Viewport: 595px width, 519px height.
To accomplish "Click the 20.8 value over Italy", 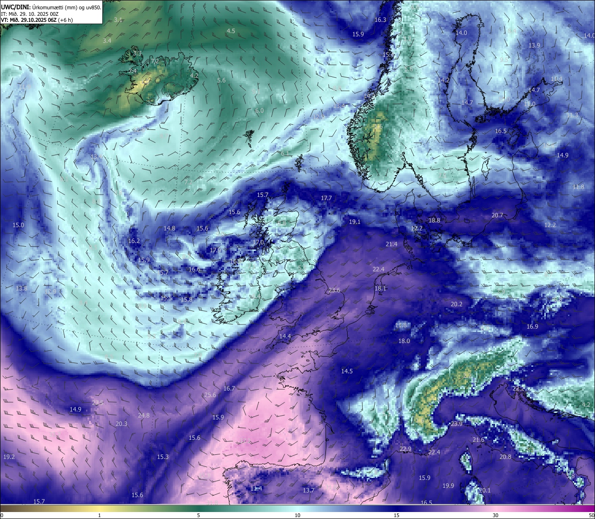I will tap(505, 457).
